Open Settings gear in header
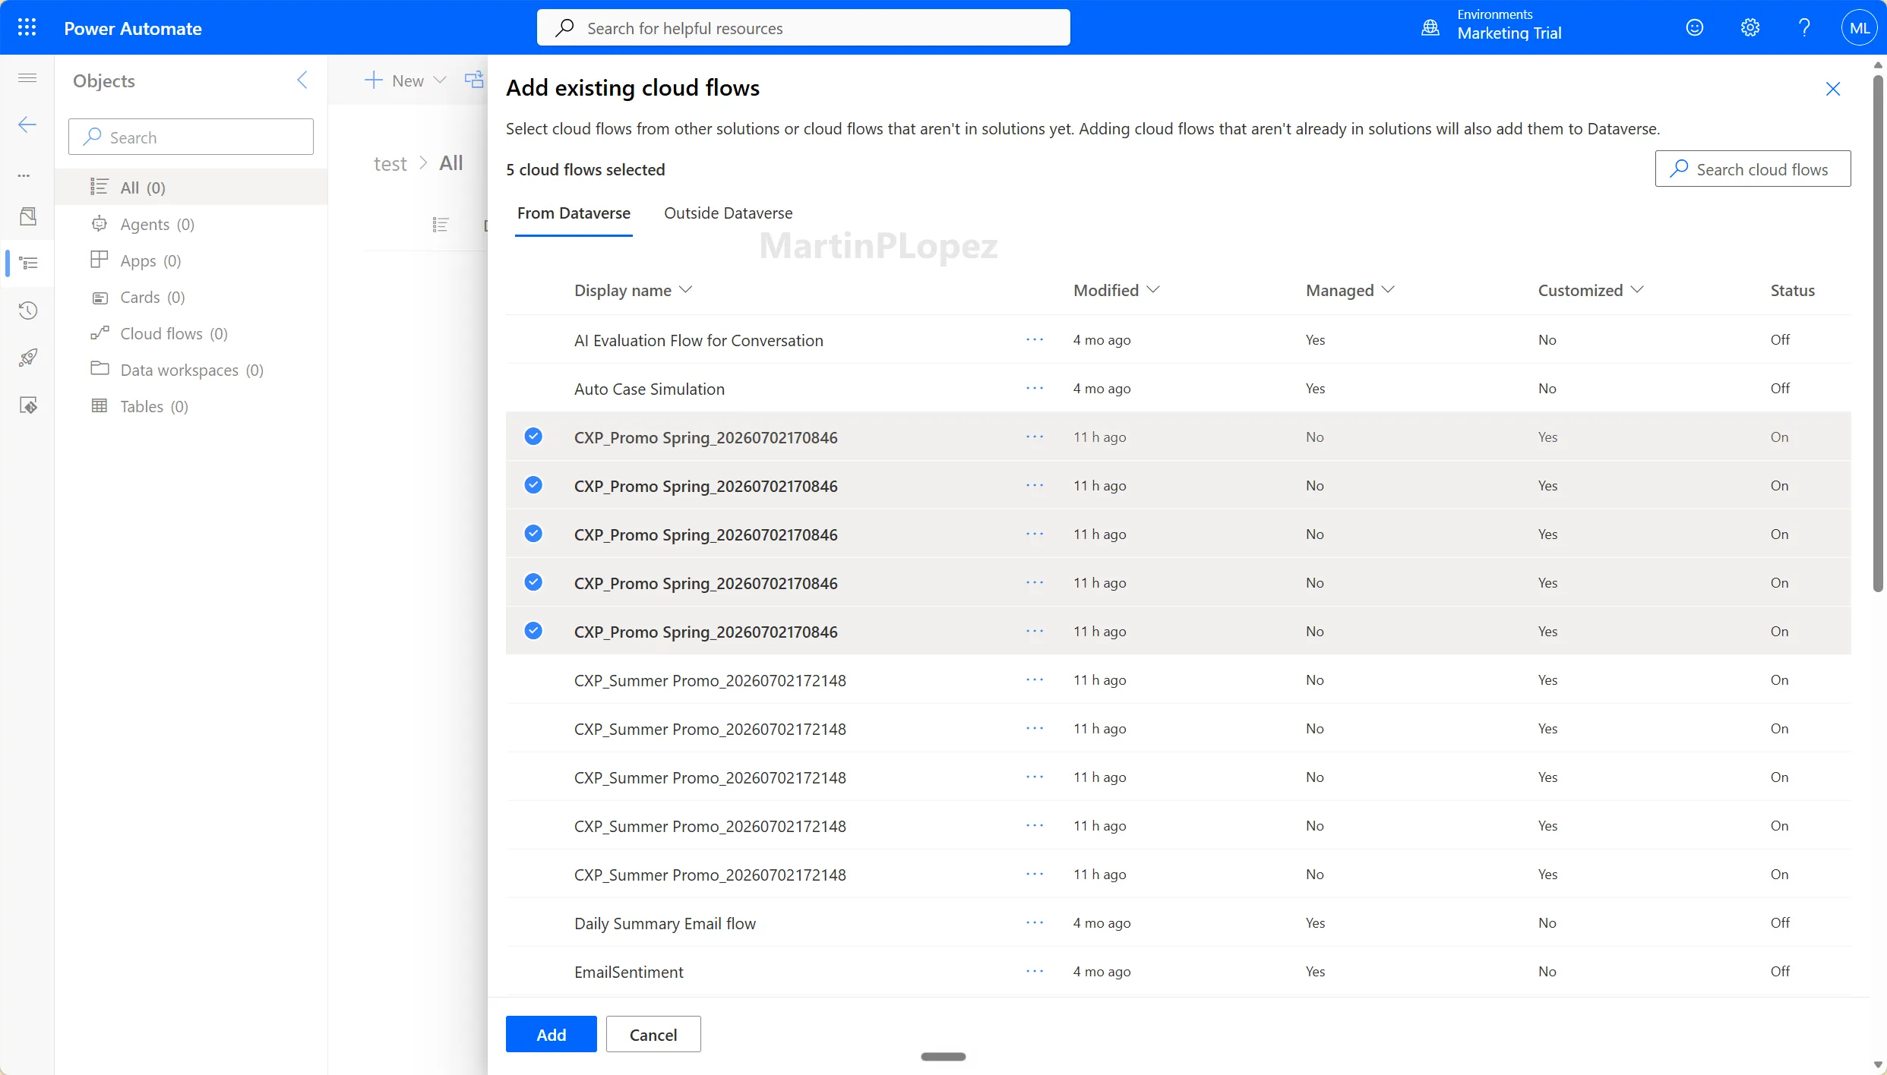 click(1750, 27)
